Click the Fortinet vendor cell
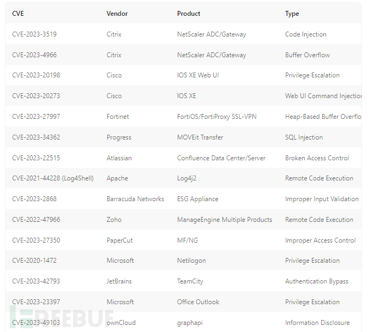Viewport: 368px width, 332px height. coord(118,117)
